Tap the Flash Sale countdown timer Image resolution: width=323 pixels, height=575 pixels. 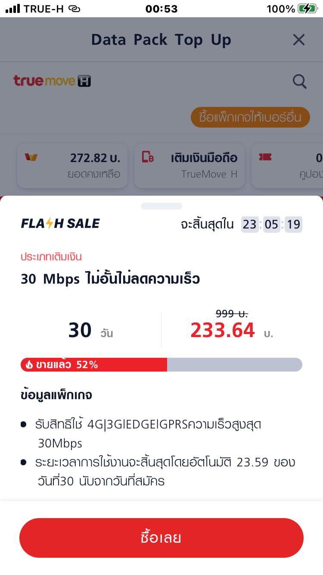[x=271, y=225]
